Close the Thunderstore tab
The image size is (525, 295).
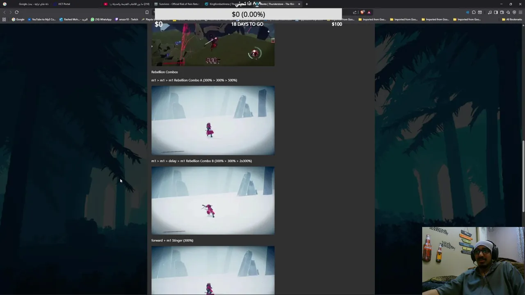point(299,4)
